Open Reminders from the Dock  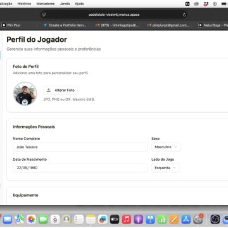pyautogui.click(x=79, y=220)
